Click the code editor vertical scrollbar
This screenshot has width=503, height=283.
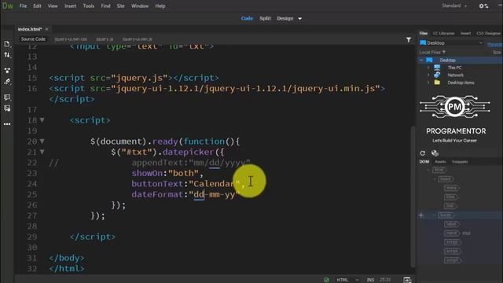(413, 196)
